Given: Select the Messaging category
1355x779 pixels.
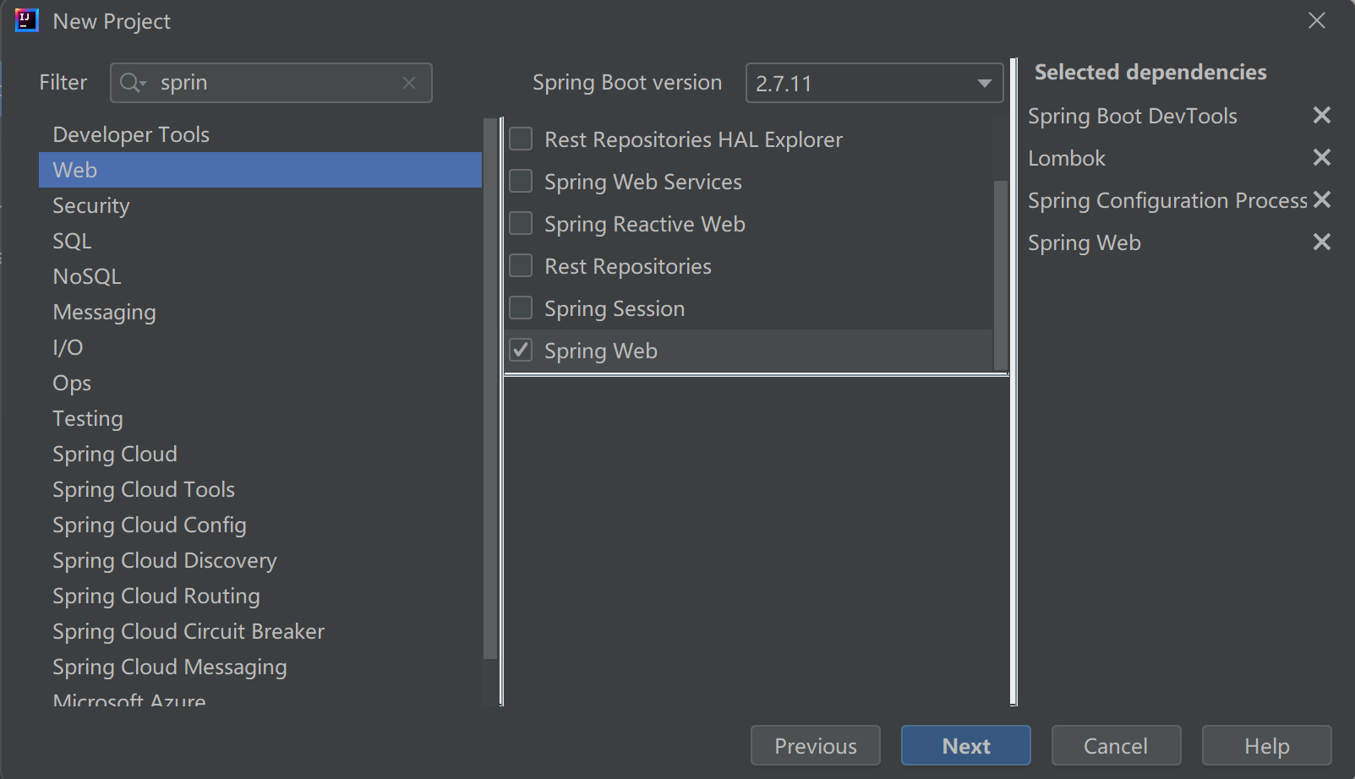Looking at the screenshot, I should point(260,312).
